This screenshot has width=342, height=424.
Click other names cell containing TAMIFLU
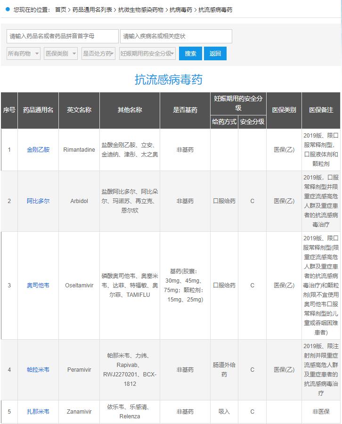(130, 285)
